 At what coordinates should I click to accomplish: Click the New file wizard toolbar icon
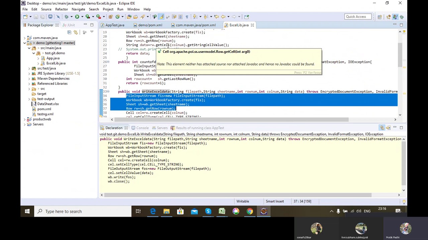tap(25, 17)
